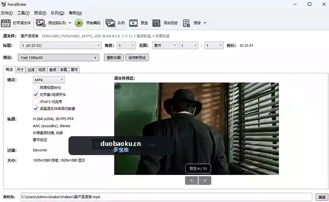Open the range start chapter dropdown
Viewport: 329px width, 202px height.
189,45
